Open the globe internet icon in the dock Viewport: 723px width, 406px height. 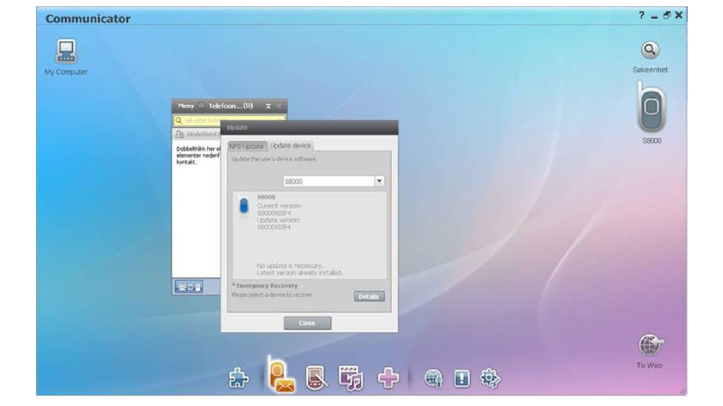point(434,379)
